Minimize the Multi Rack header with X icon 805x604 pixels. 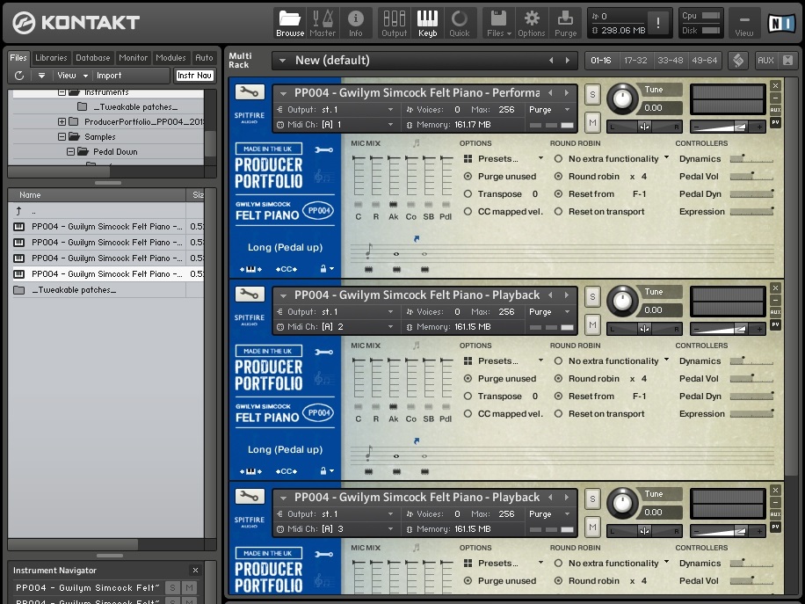tap(788, 60)
